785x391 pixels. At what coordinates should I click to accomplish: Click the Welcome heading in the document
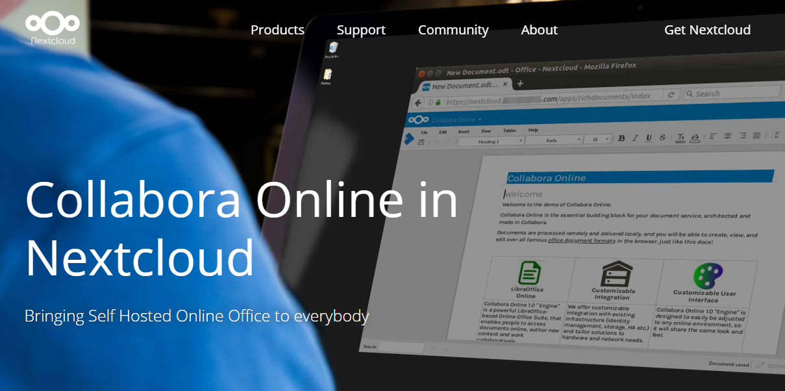523,194
